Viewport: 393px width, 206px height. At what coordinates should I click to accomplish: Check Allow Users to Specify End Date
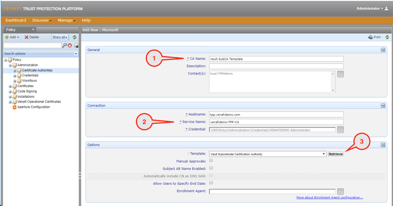(211, 183)
